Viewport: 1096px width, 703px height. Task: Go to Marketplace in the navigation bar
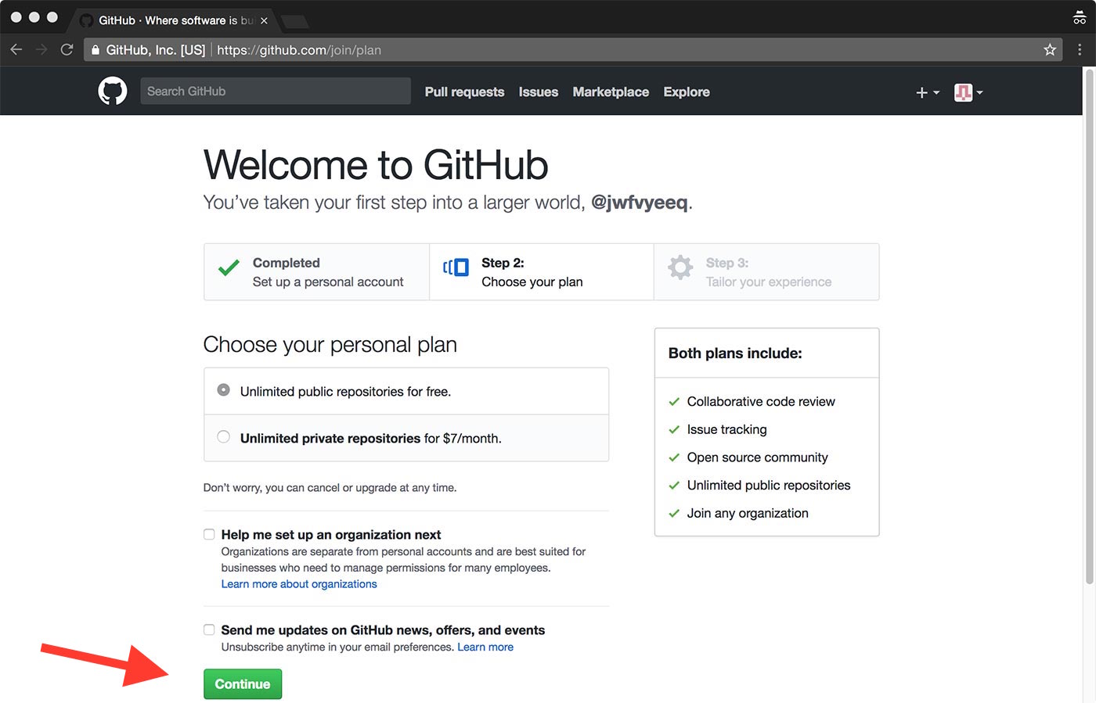(x=611, y=92)
